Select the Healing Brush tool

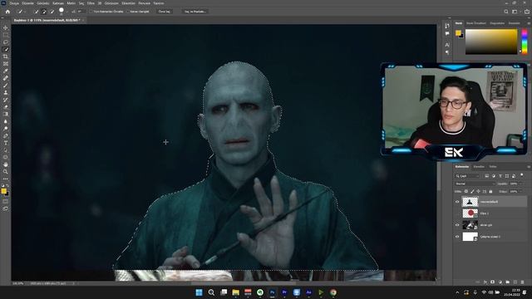coord(6,78)
